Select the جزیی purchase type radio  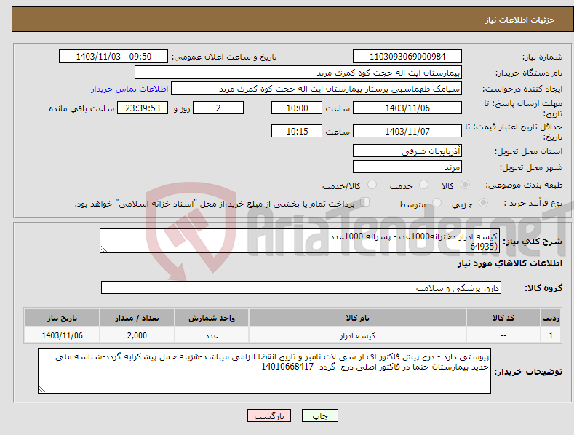483,202
